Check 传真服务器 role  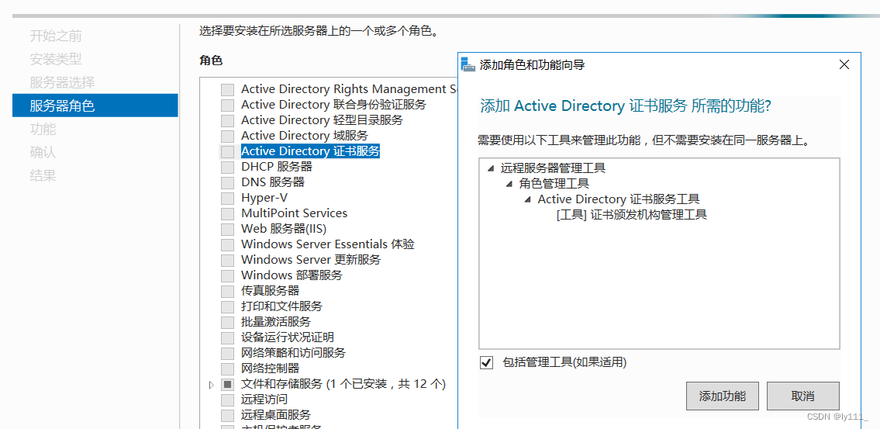[x=227, y=291]
